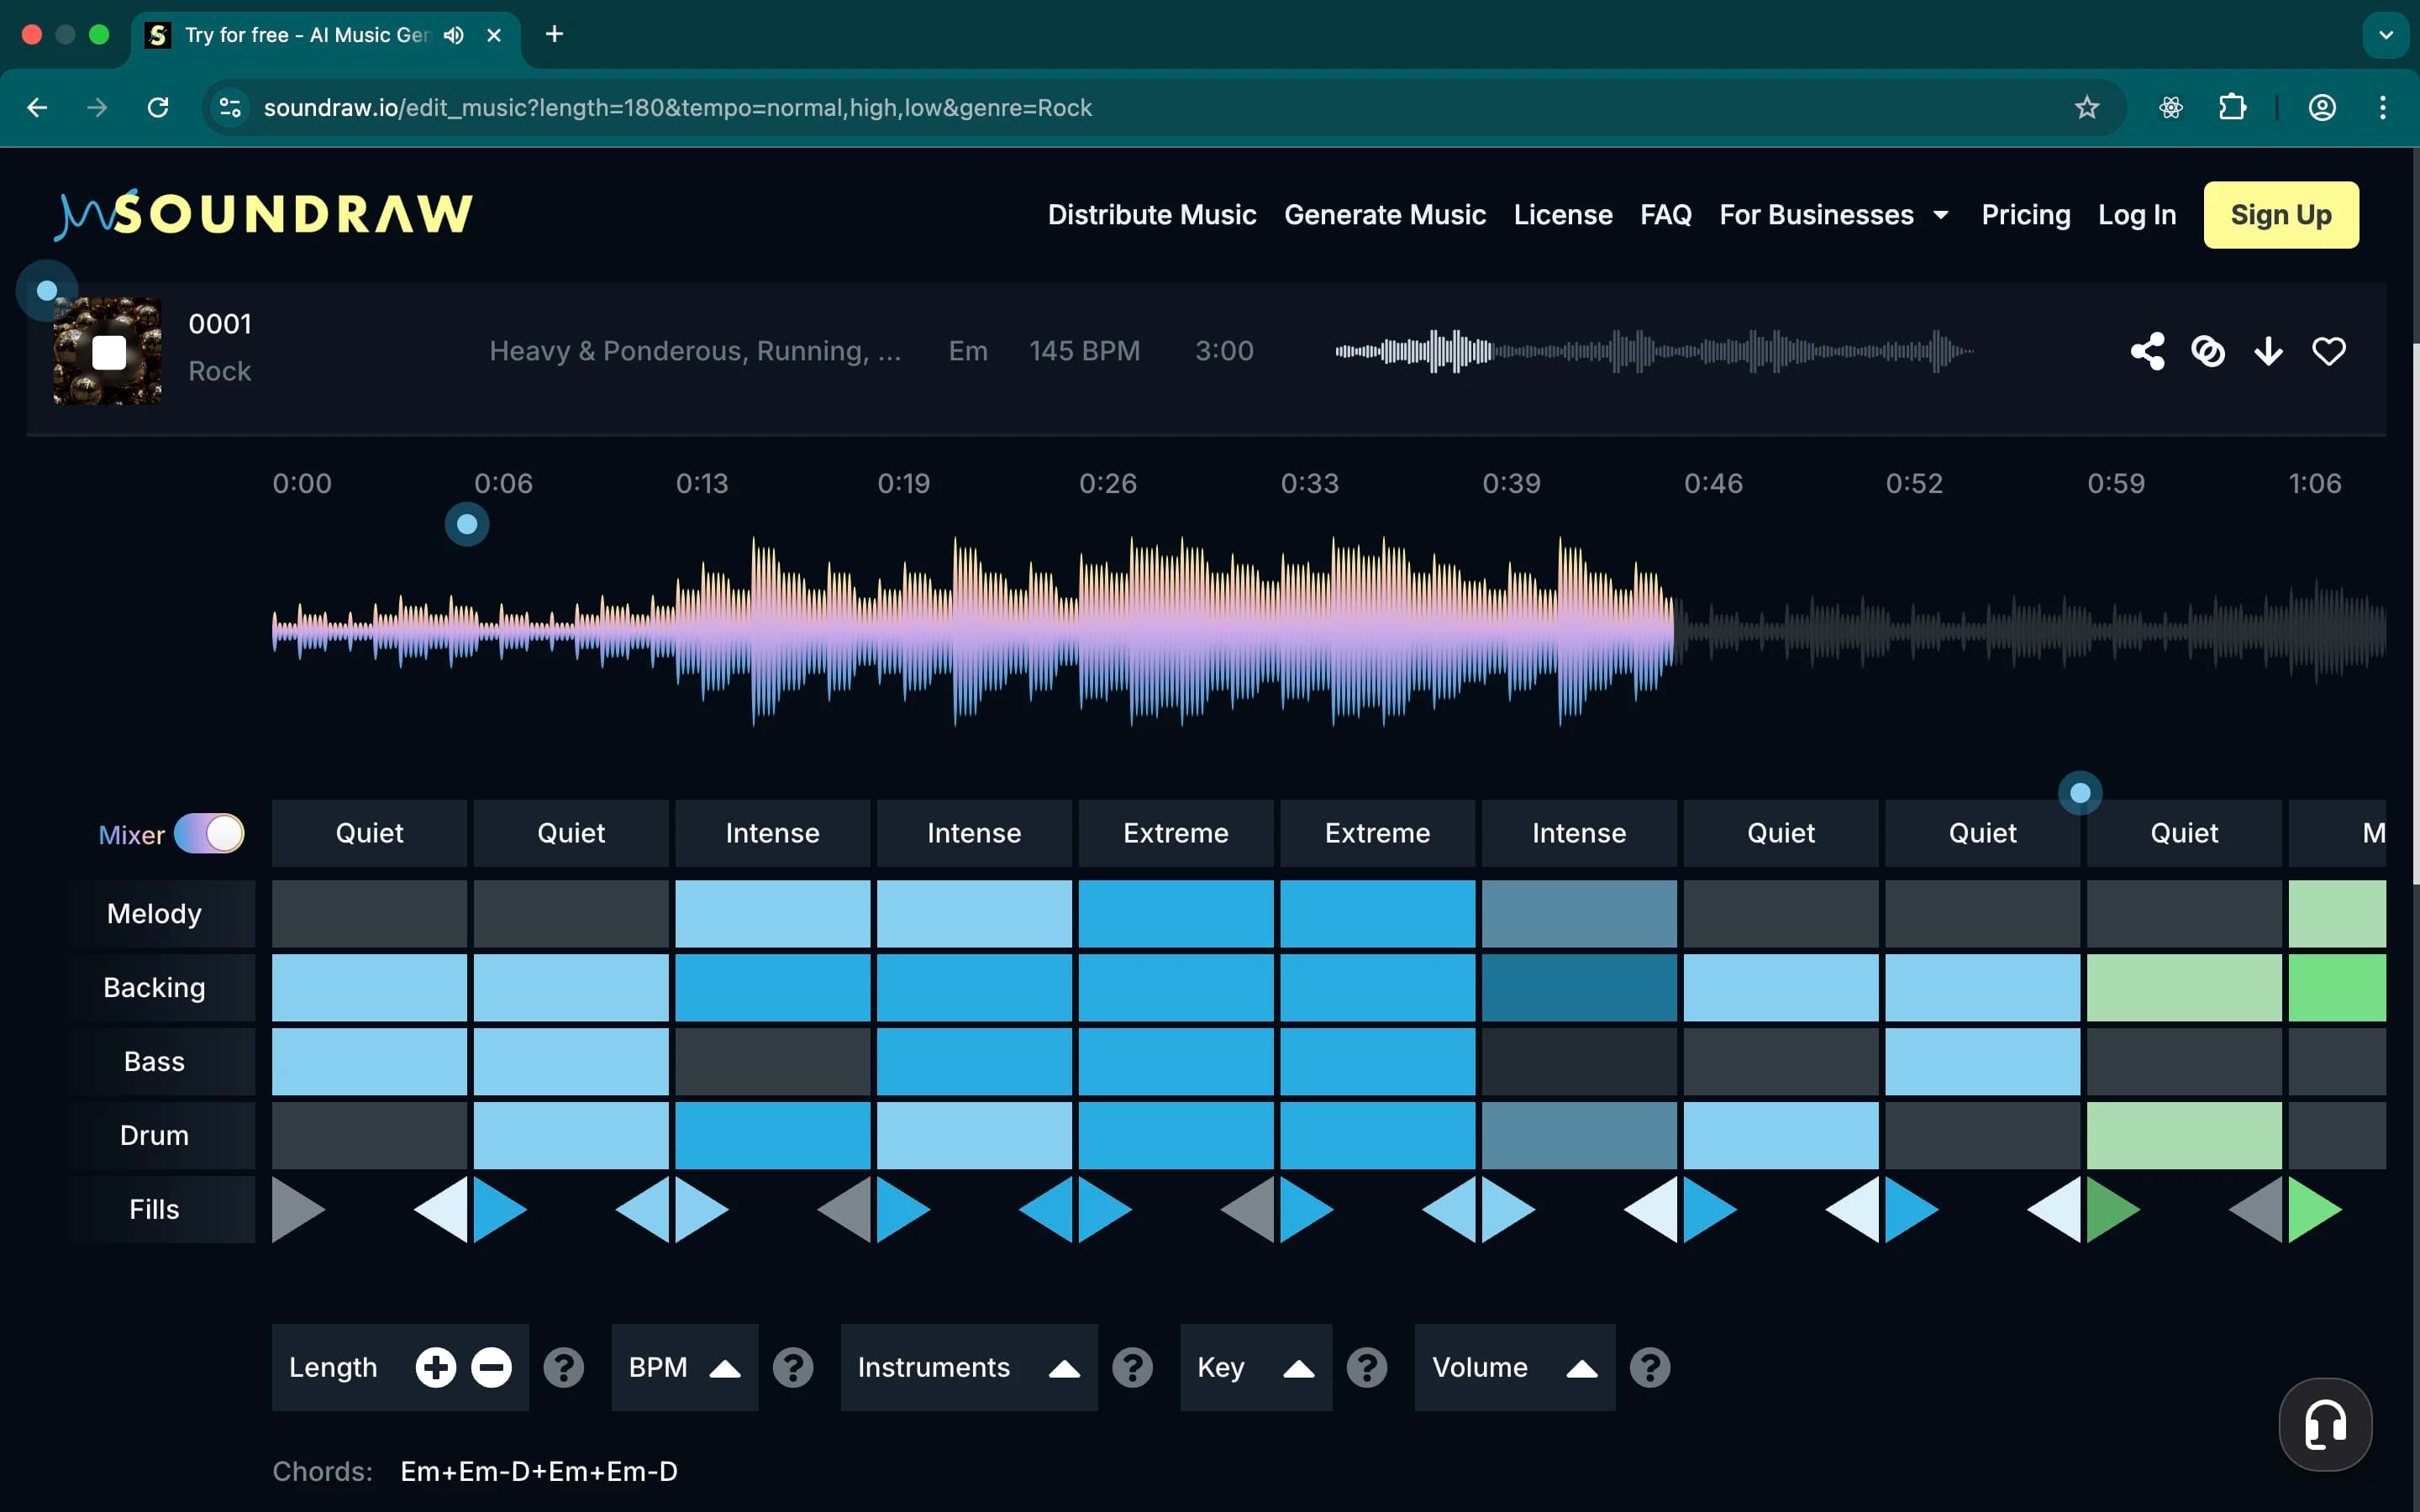Switch to the Try for free browser tab
Viewport: 2420px width, 1512px height.
click(x=325, y=37)
